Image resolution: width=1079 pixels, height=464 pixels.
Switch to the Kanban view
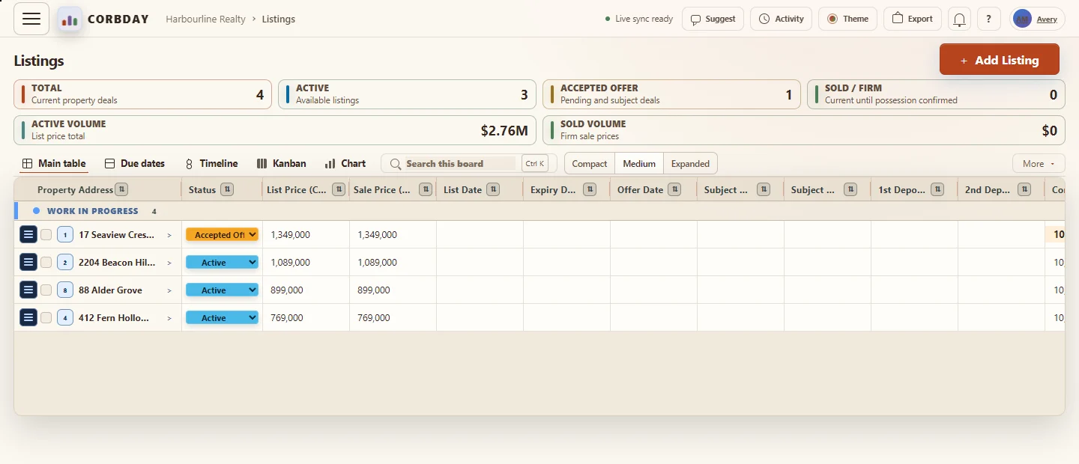coord(281,163)
